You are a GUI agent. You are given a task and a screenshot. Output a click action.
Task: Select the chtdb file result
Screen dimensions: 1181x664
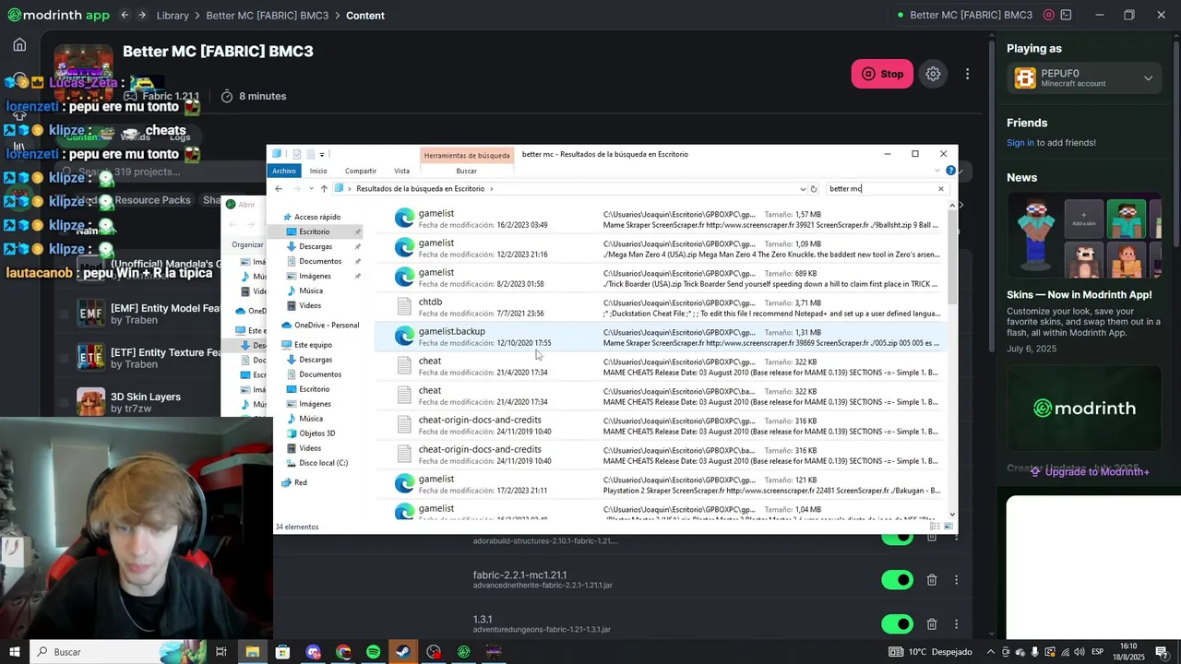click(x=660, y=307)
